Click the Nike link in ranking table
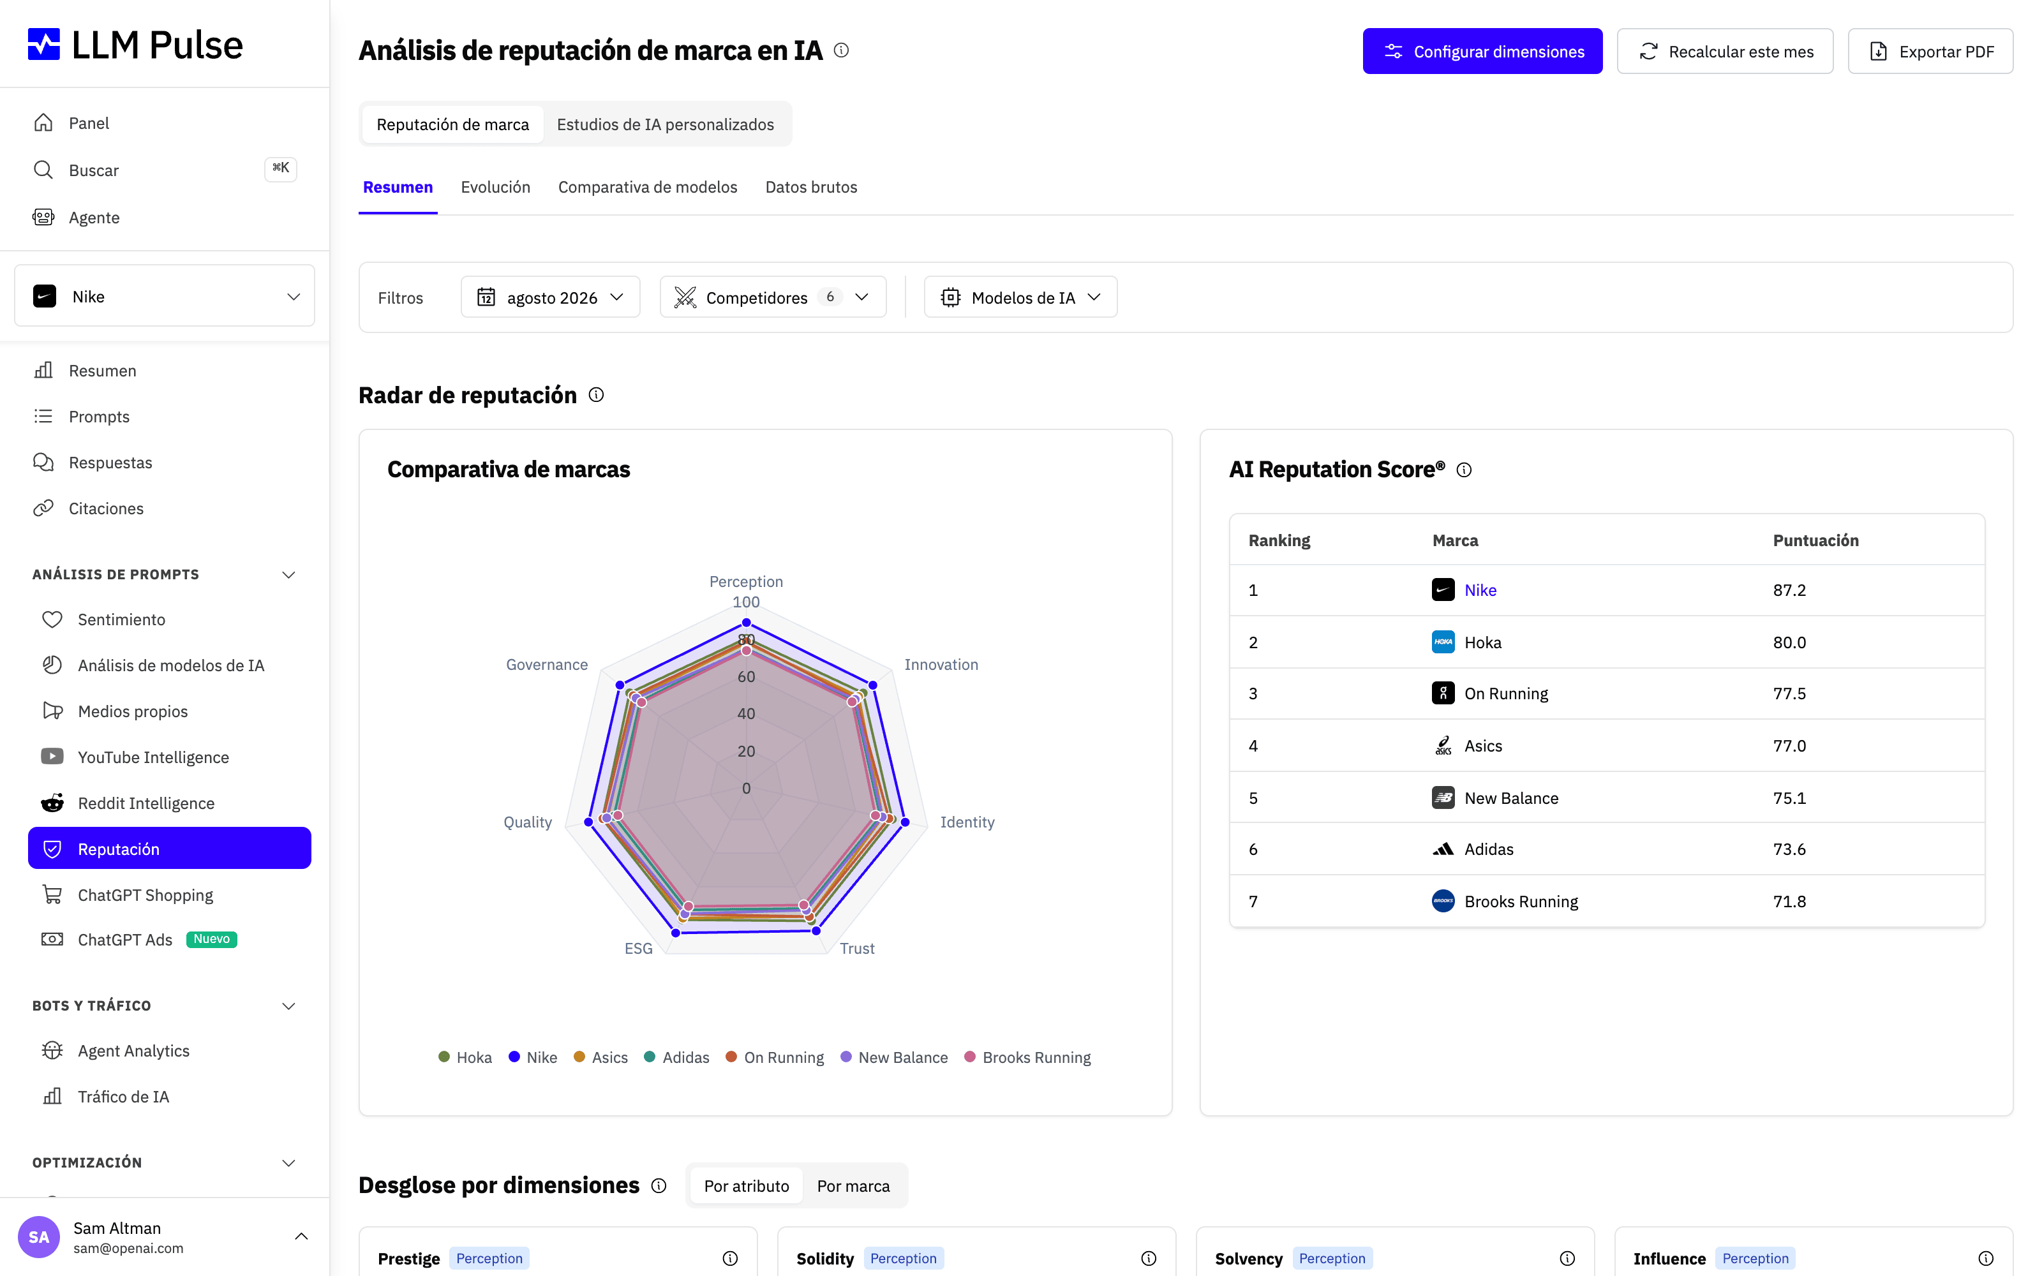Viewport: 2042px width, 1276px height. click(x=1480, y=590)
